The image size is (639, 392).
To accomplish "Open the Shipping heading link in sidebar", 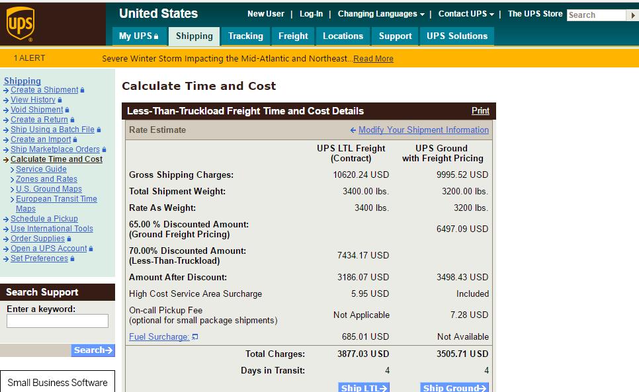I will 22,81.
